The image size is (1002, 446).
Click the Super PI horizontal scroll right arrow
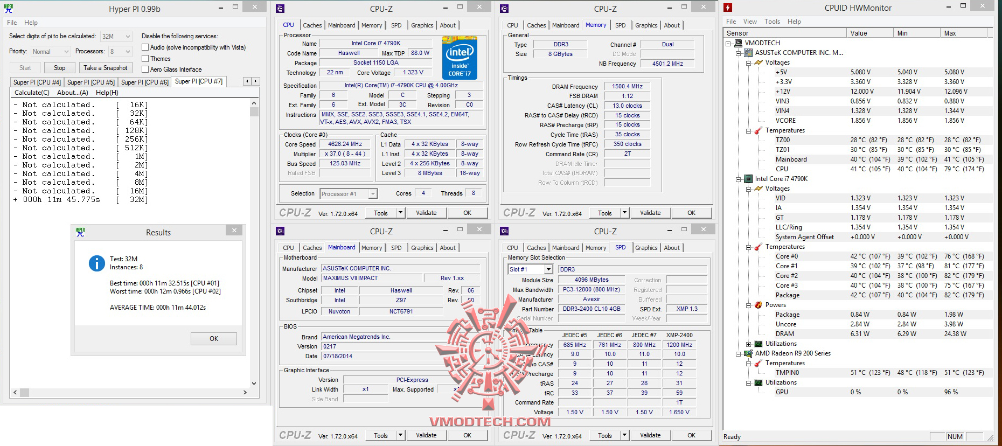pyautogui.click(x=245, y=393)
